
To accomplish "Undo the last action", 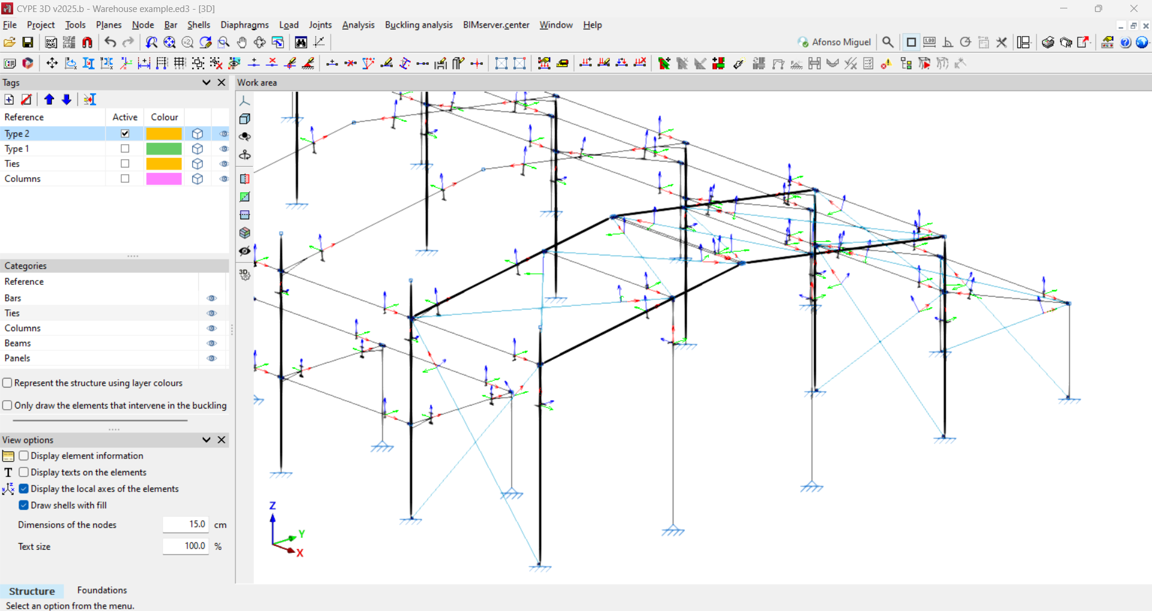I will click(109, 42).
